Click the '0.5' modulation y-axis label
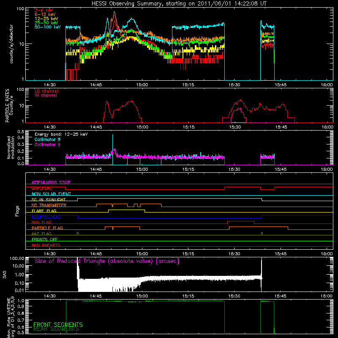Screen dimensions: 338x338 tap(21, 131)
